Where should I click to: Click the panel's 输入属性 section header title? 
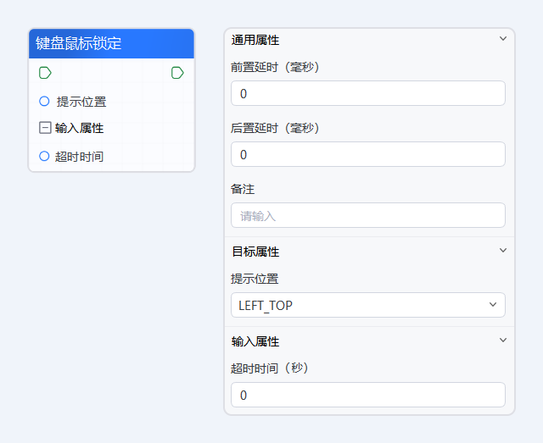coord(255,341)
